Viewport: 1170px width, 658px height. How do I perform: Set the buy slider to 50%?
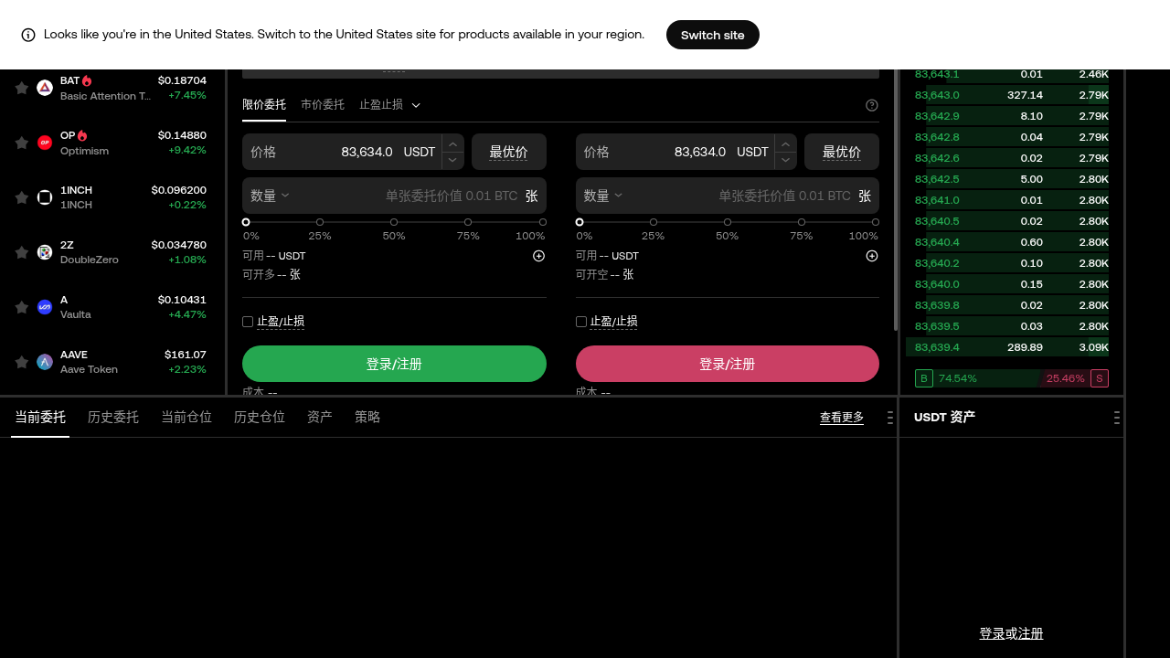tap(394, 222)
